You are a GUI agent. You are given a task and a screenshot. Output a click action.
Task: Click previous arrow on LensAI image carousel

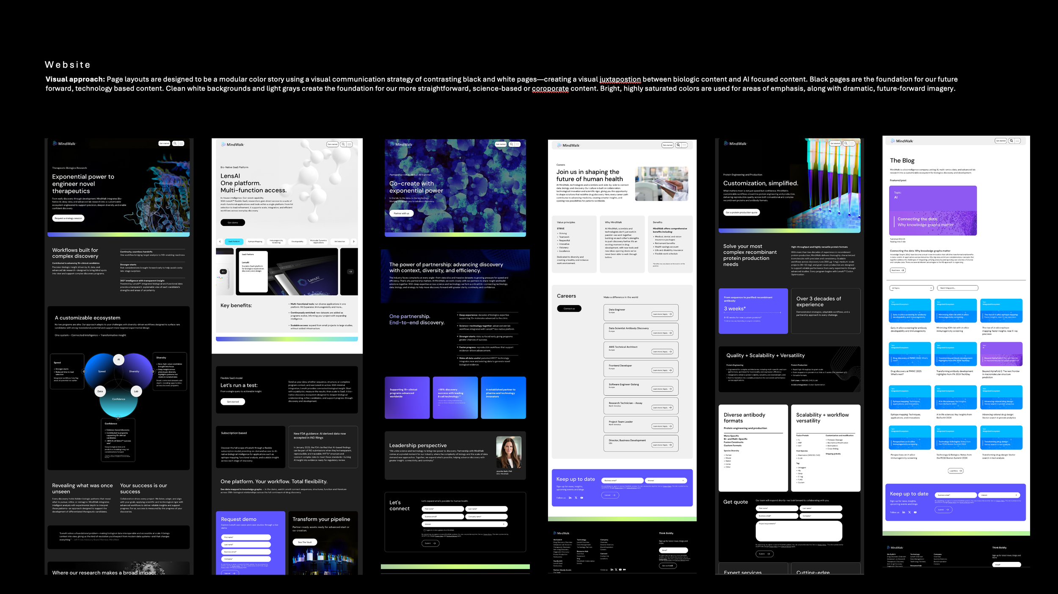click(223, 272)
